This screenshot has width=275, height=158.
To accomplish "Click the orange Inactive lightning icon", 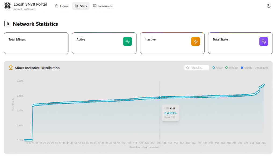I will click(196, 42).
